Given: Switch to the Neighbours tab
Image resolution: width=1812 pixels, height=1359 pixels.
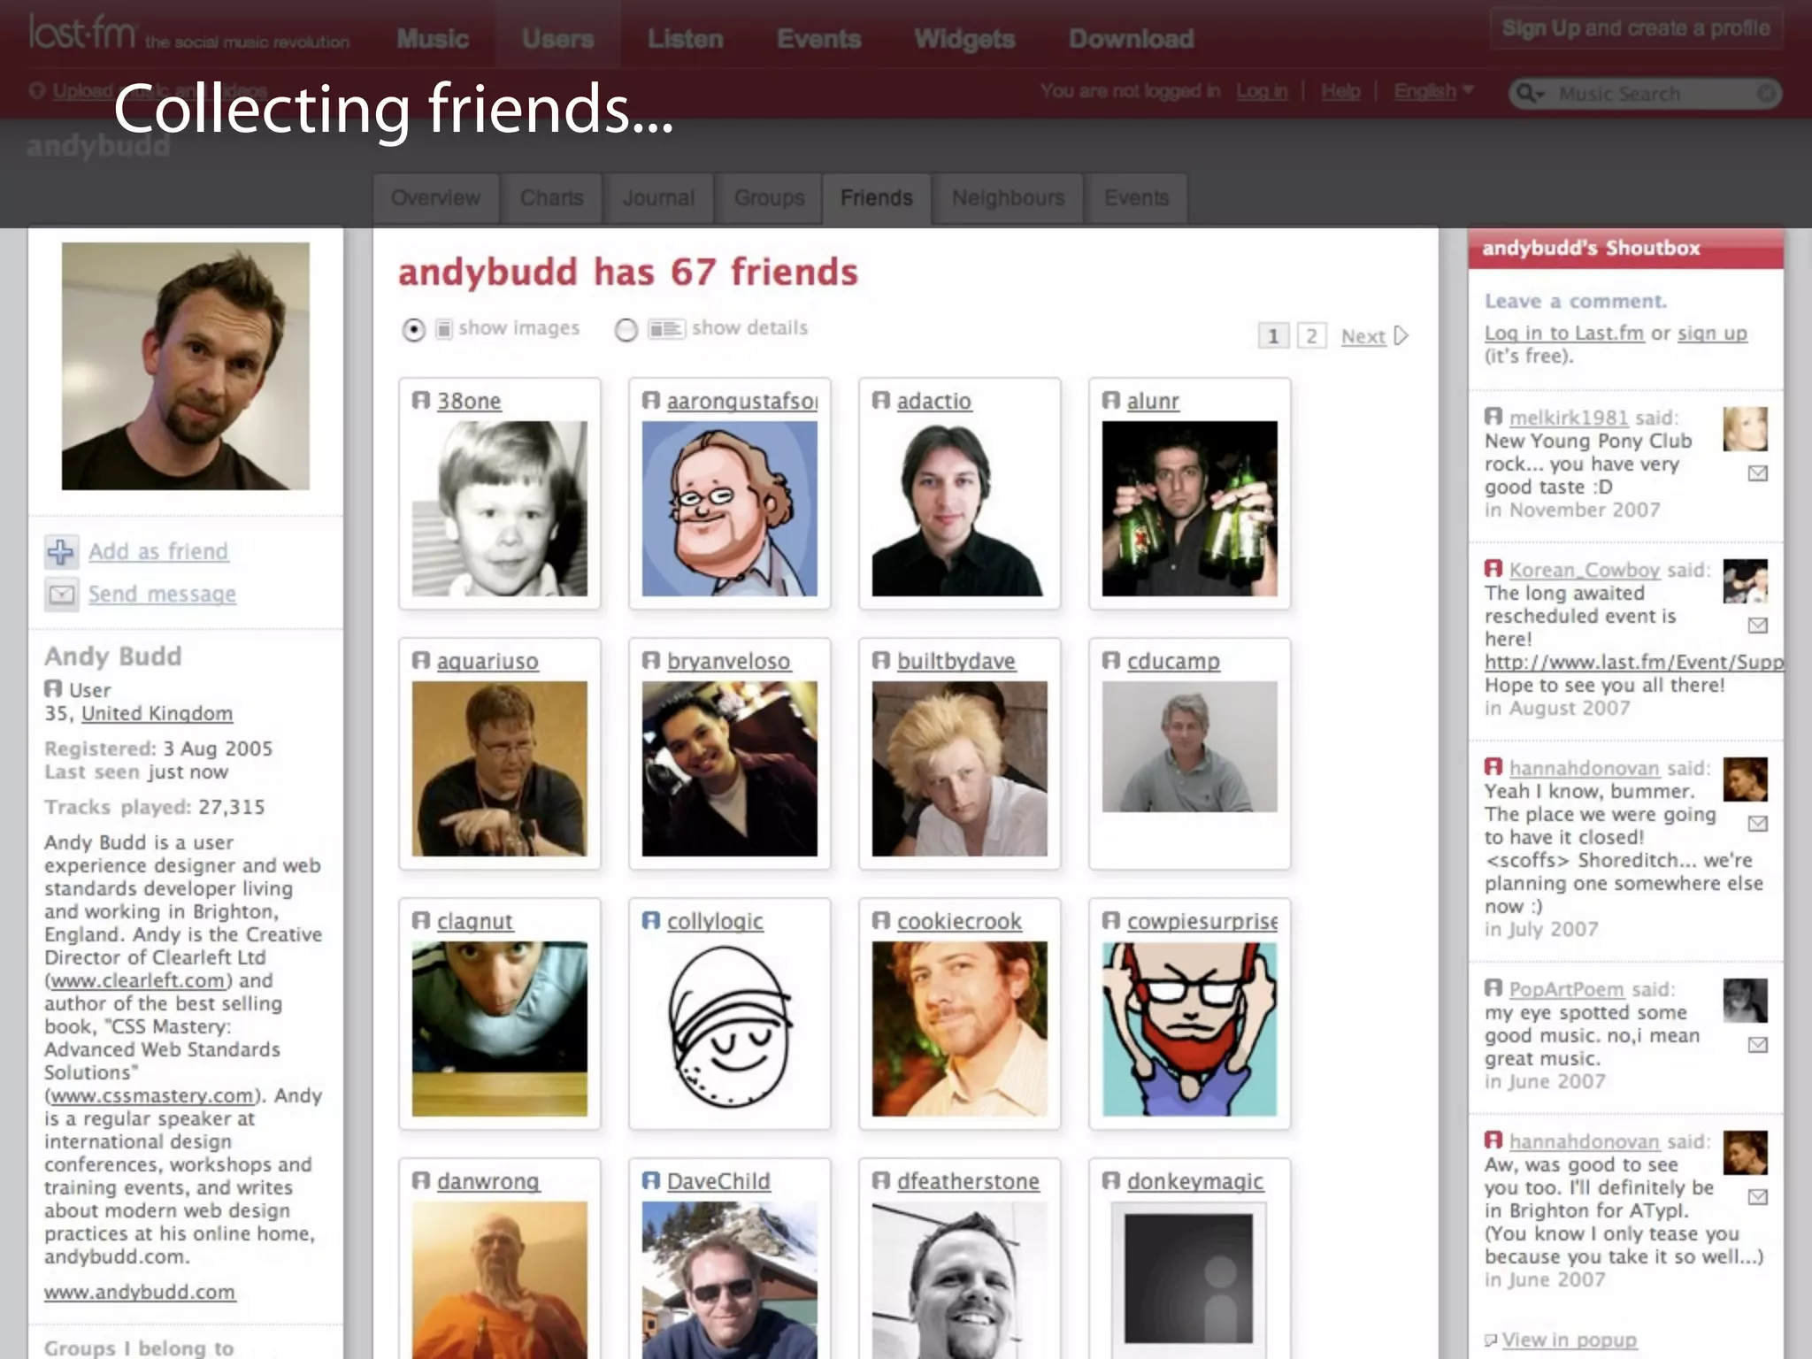Looking at the screenshot, I should [x=1009, y=197].
